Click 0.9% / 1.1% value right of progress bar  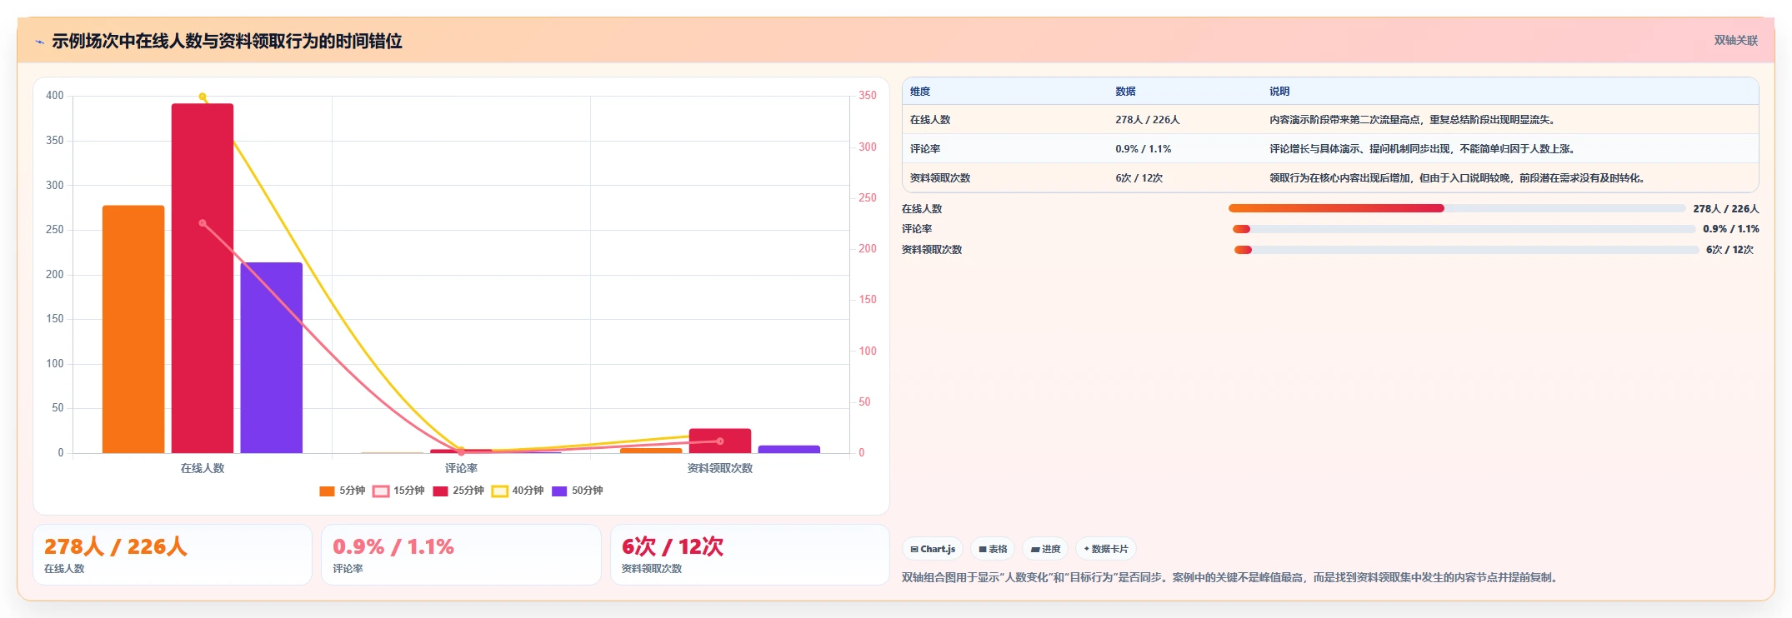(x=1731, y=229)
